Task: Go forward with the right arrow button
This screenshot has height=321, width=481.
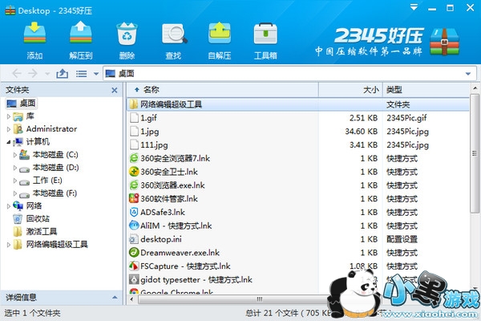Action: coord(33,73)
